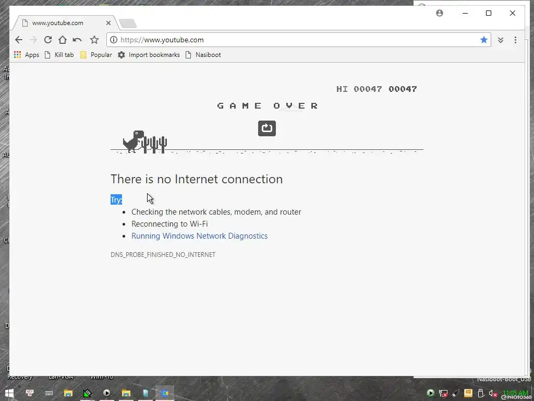534x401 pixels.
Task: Click the 'There is no Internet connection' heading
Action: click(x=197, y=179)
